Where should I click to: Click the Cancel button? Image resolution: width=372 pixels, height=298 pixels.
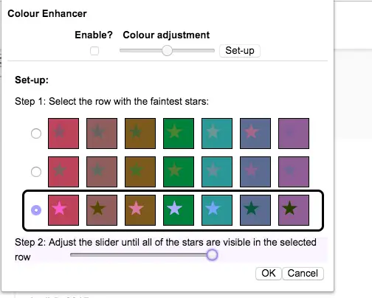pos(303,274)
